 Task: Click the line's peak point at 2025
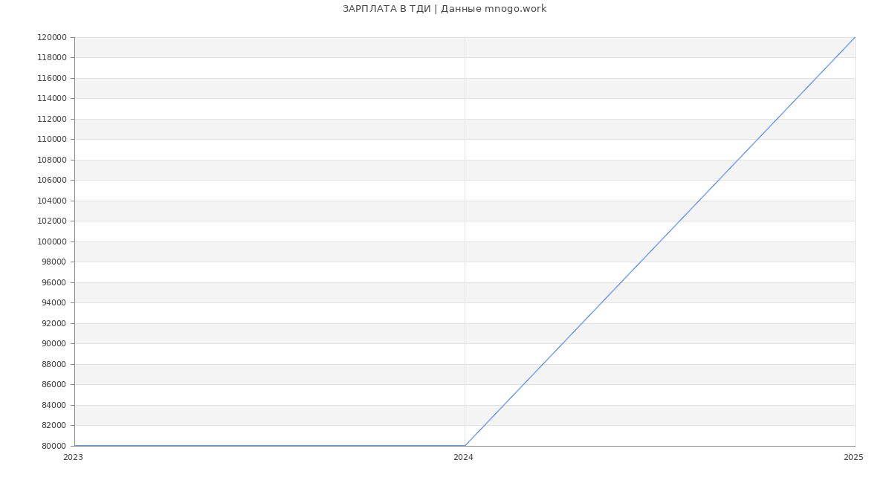coord(855,37)
